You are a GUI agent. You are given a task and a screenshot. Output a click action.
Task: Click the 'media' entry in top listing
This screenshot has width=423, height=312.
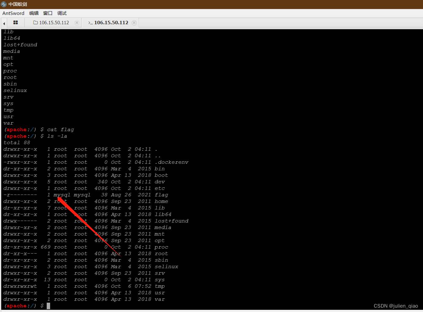pos(12,51)
